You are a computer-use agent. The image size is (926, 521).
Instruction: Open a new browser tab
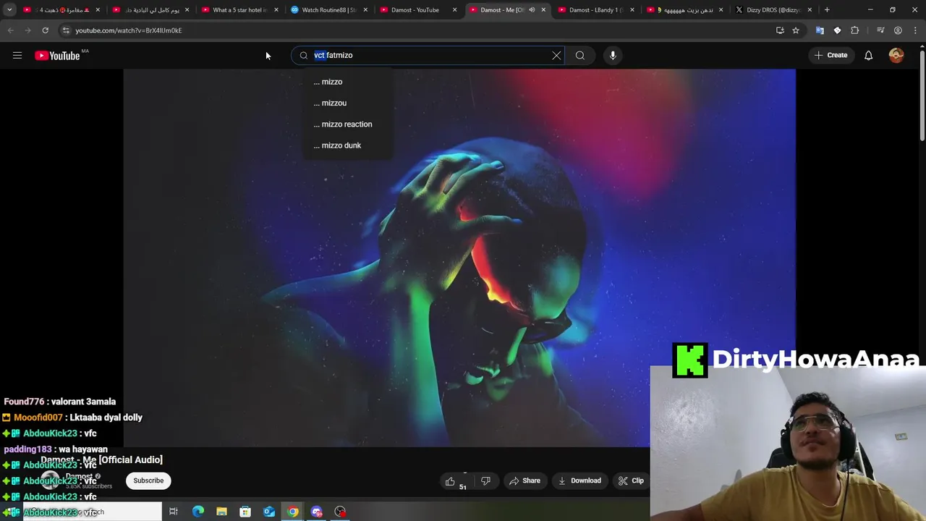point(827,10)
